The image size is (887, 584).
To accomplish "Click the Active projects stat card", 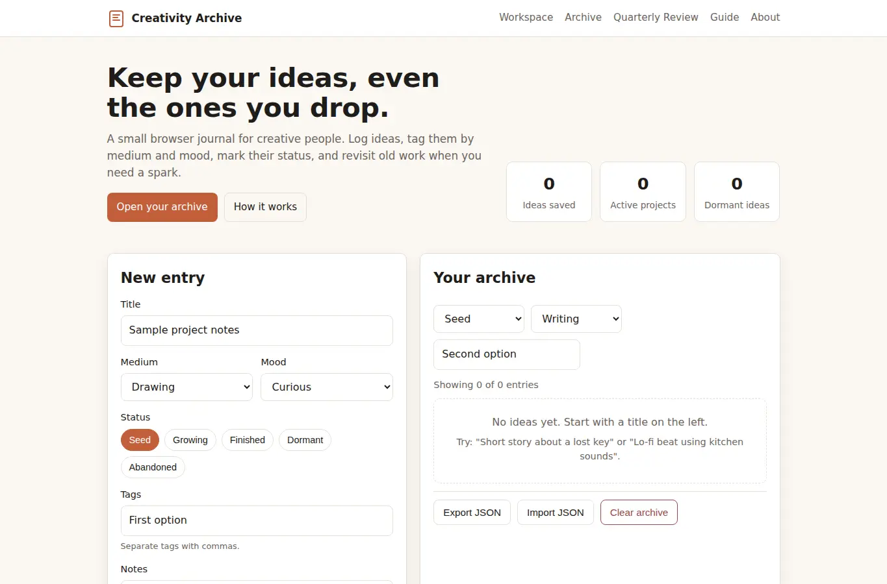I will [x=643, y=192].
